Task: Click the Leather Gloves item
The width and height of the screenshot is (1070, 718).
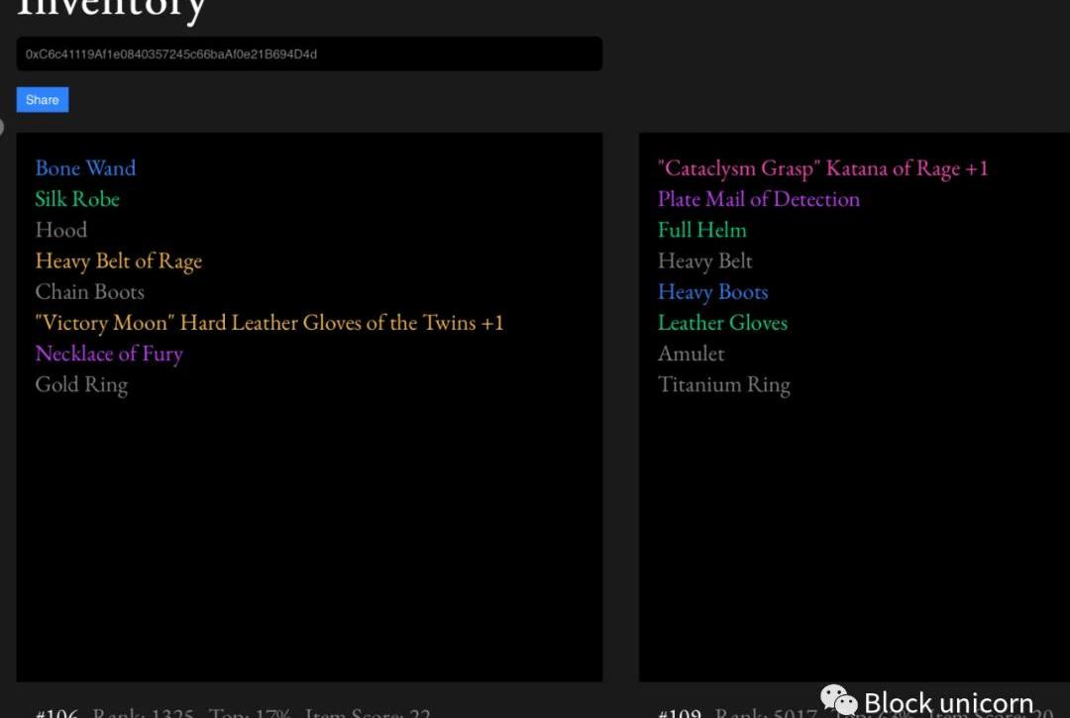Action: point(722,323)
